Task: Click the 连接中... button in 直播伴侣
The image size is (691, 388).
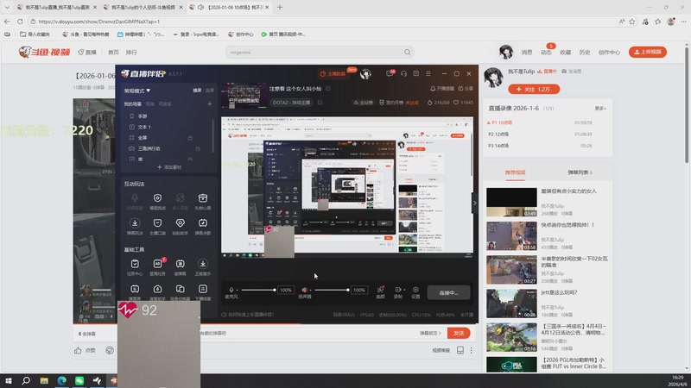Action: 448,292
